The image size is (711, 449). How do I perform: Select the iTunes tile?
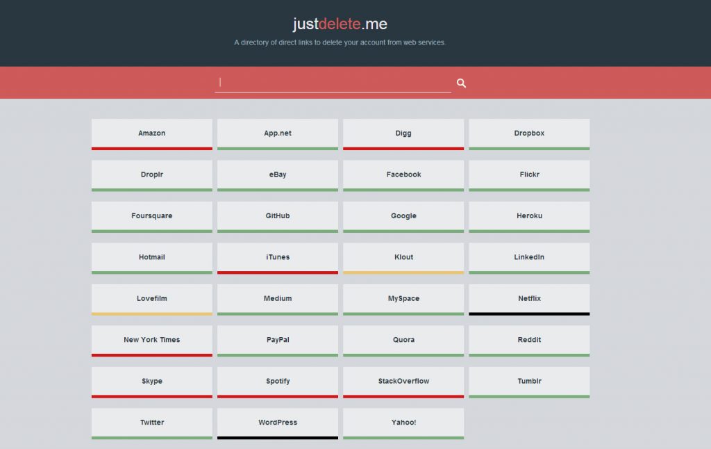coord(278,257)
